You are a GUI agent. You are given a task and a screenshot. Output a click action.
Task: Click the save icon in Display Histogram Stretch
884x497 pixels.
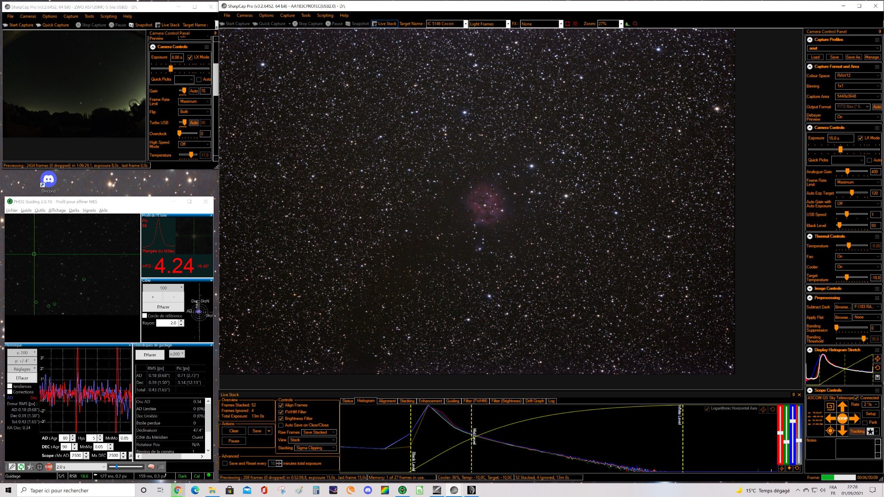click(x=878, y=377)
